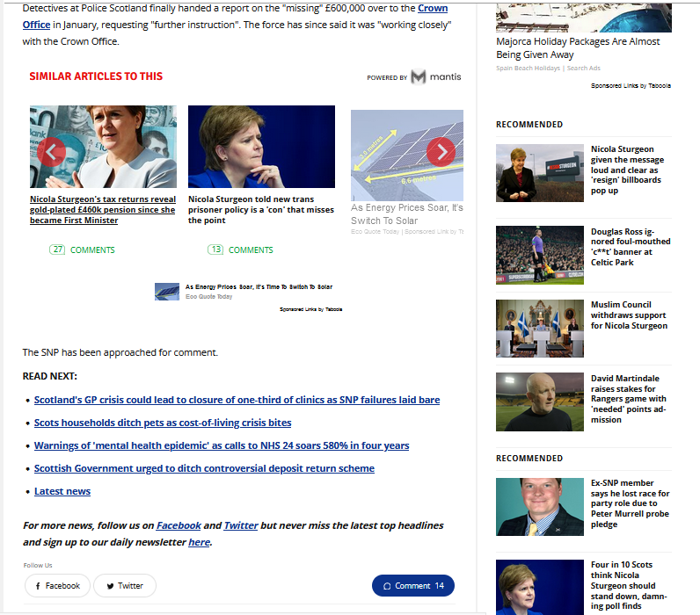Screen dimensions: 700x615
Task: Click the David Martindale thumbnail
Action: point(540,402)
